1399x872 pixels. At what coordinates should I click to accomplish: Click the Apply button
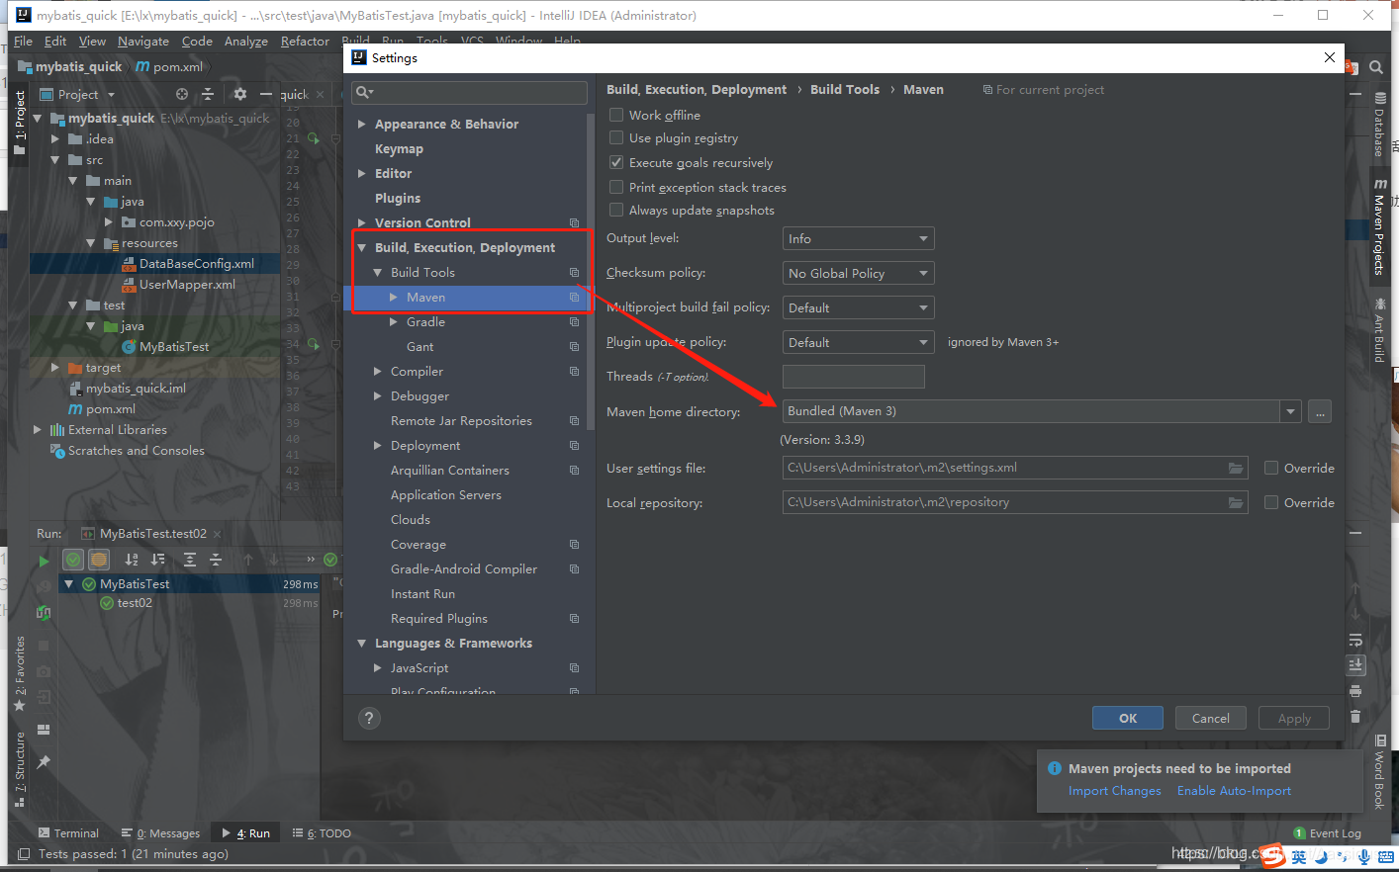(x=1294, y=719)
